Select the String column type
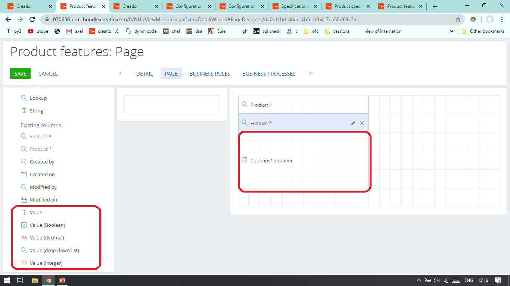The width and height of the screenshot is (510, 286). coord(36,111)
